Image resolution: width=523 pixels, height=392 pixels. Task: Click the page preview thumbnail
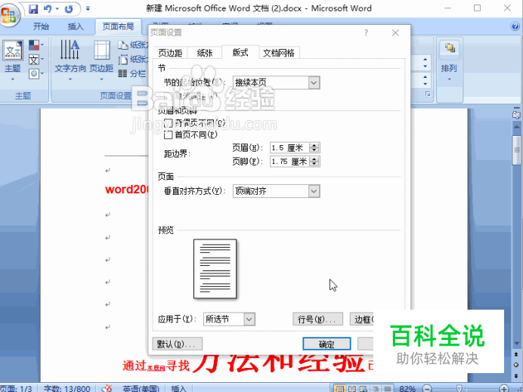(x=215, y=269)
